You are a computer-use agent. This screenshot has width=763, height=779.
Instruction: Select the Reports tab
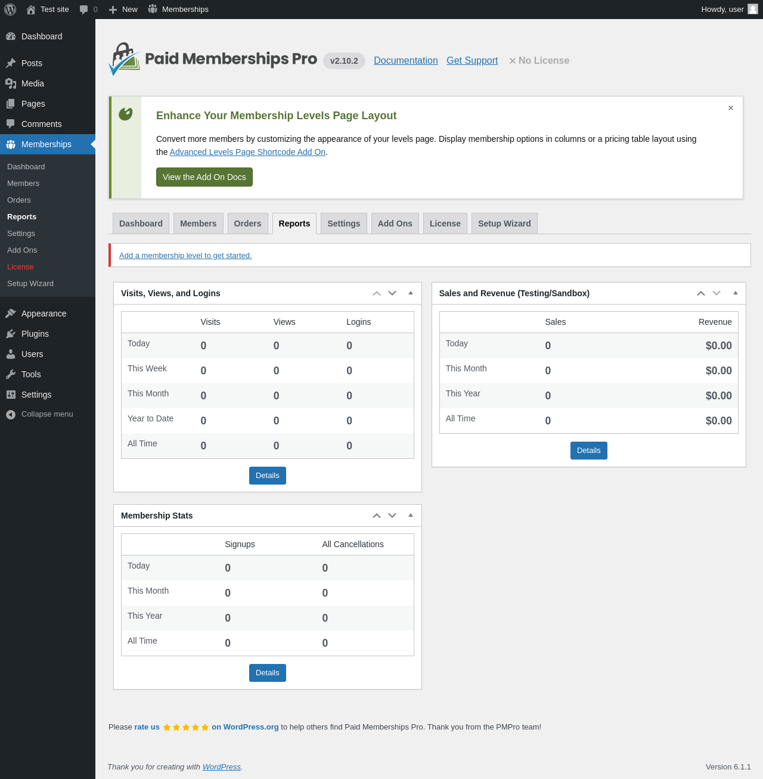click(294, 224)
